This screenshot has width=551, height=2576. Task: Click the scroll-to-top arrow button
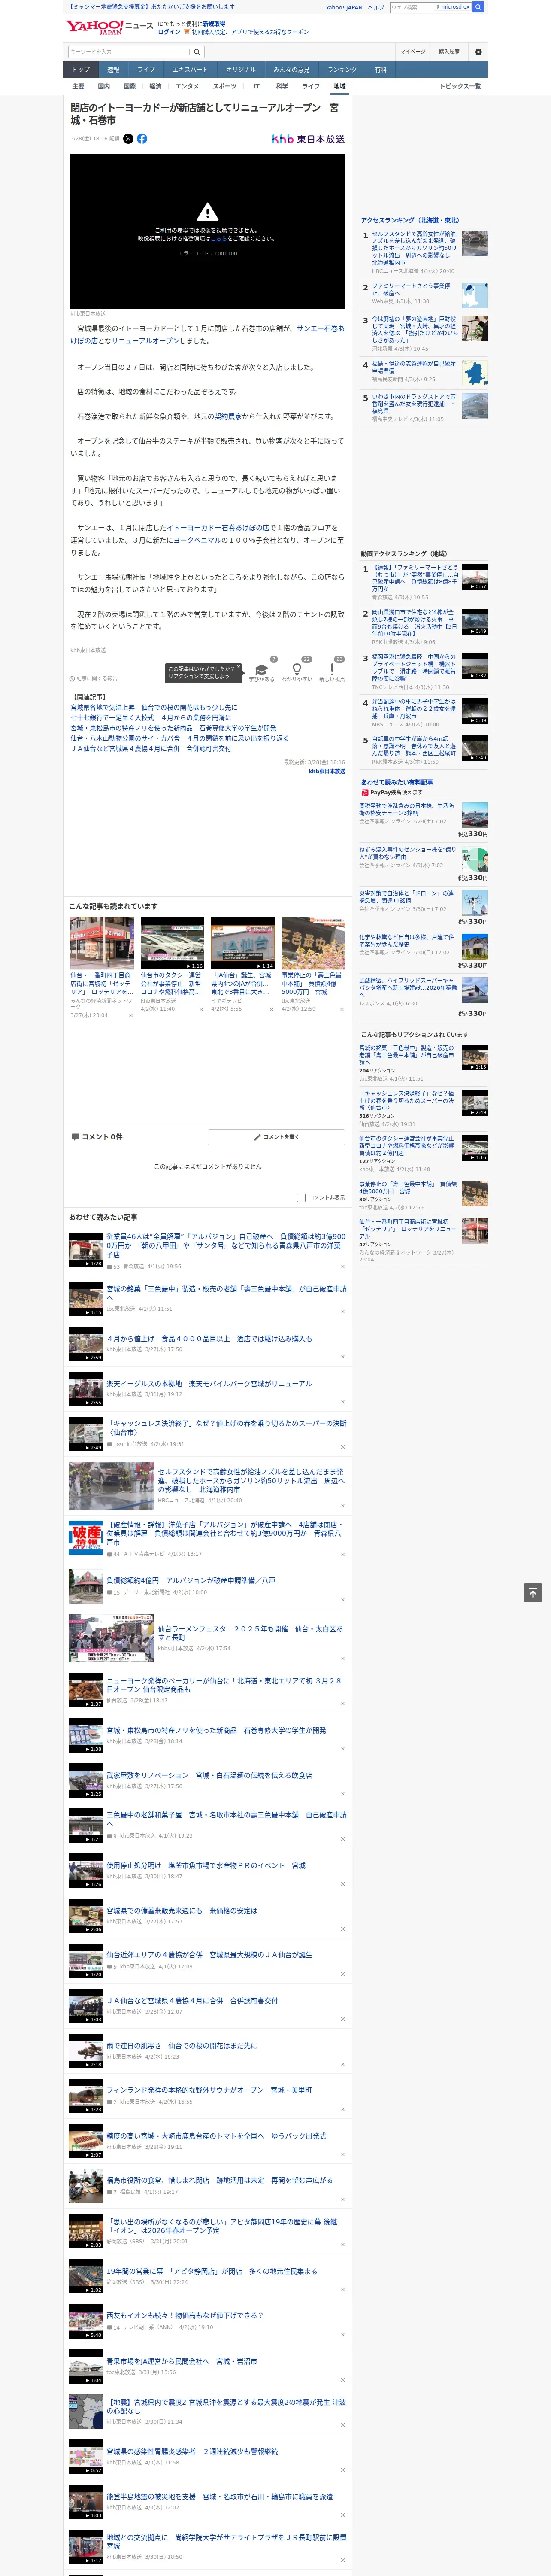pos(533,1592)
